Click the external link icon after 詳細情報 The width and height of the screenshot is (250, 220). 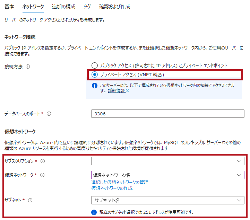point(127,91)
